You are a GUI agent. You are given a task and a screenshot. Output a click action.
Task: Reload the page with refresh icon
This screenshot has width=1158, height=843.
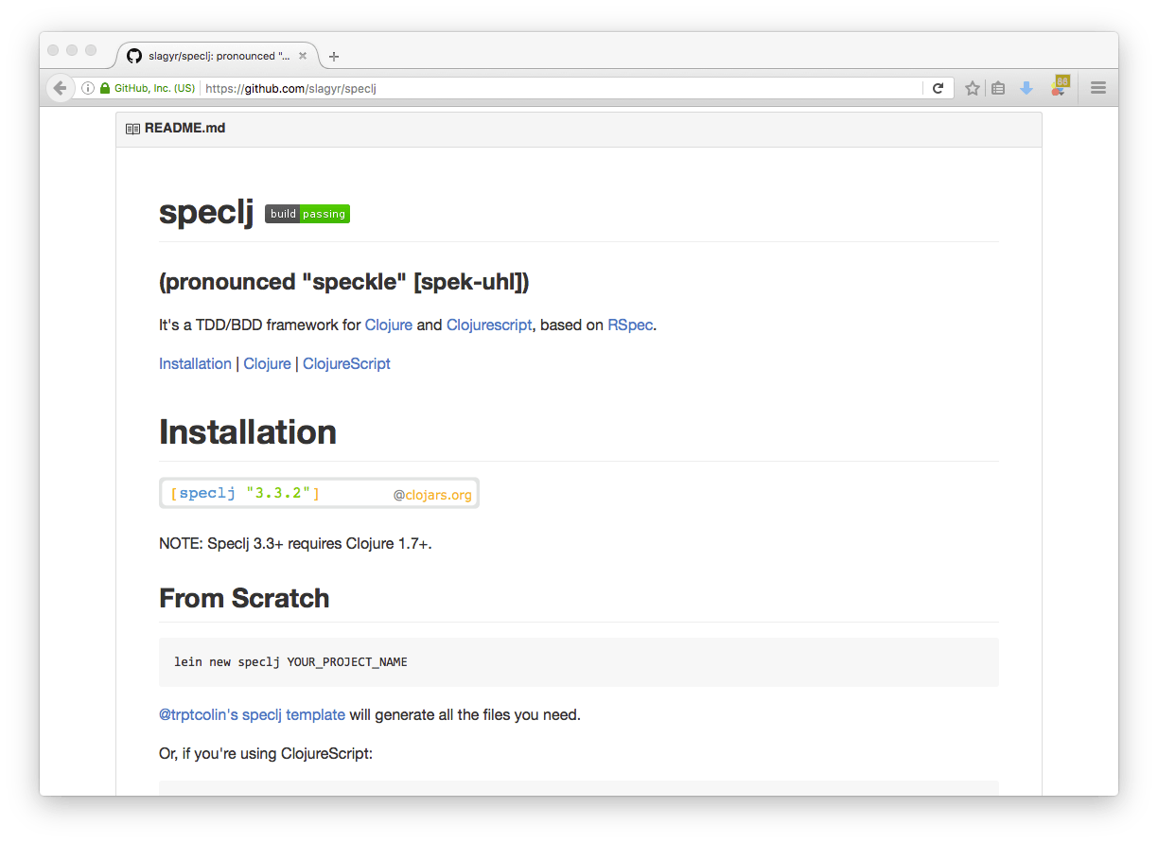pos(938,88)
